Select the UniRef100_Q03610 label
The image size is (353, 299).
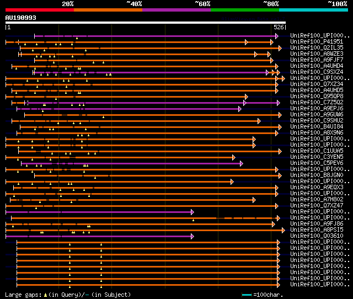(317, 236)
